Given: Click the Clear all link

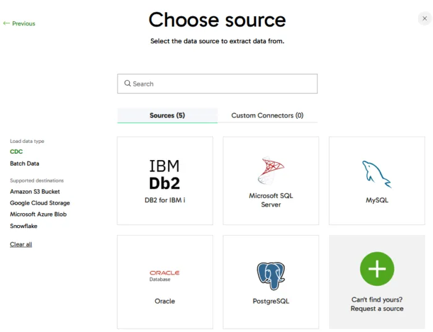Looking at the screenshot, I should point(21,244).
